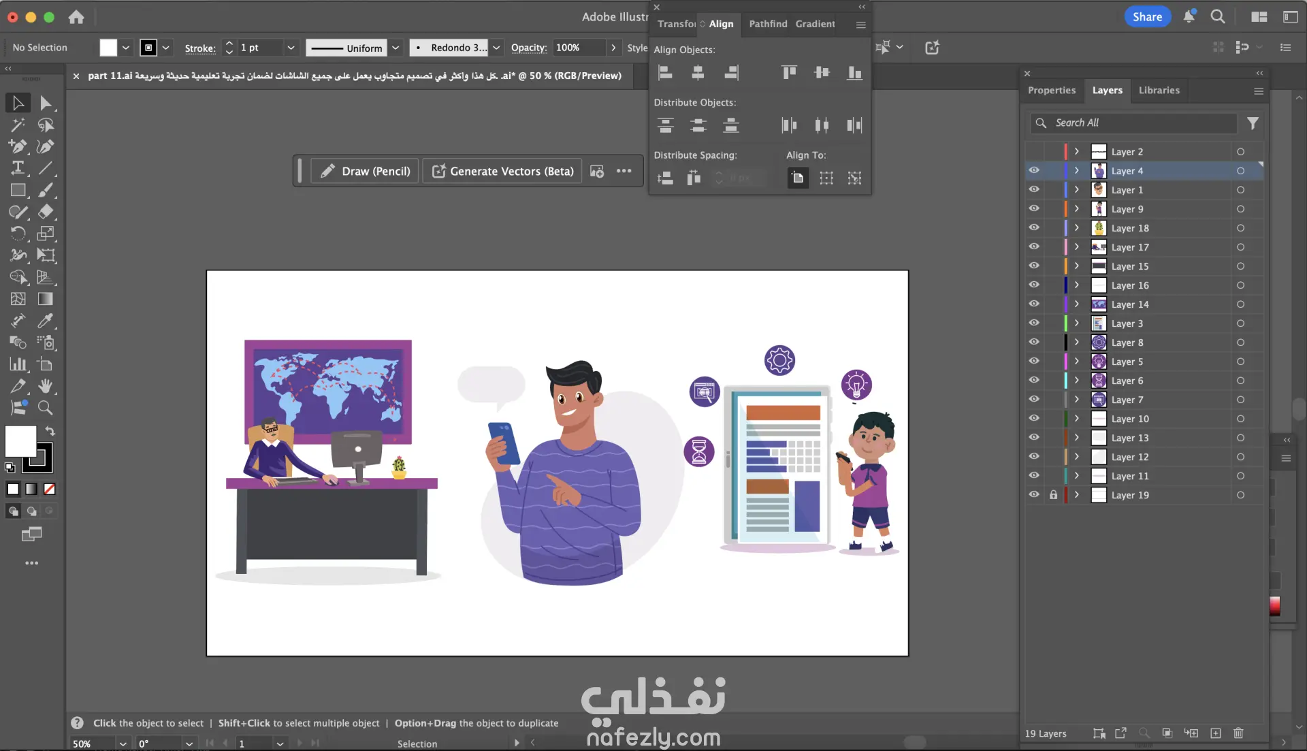Viewport: 1307px width, 751px height.
Task: Create new layer via plus icon
Action: [1216, 733]
